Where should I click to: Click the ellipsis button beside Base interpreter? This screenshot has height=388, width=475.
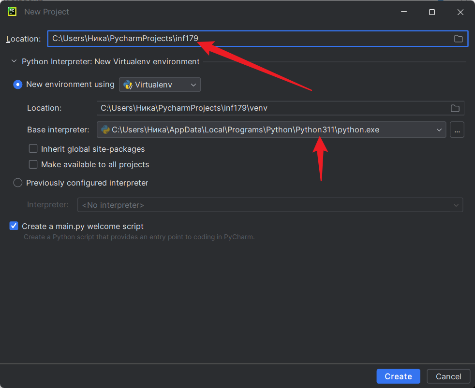pos(457,130)
